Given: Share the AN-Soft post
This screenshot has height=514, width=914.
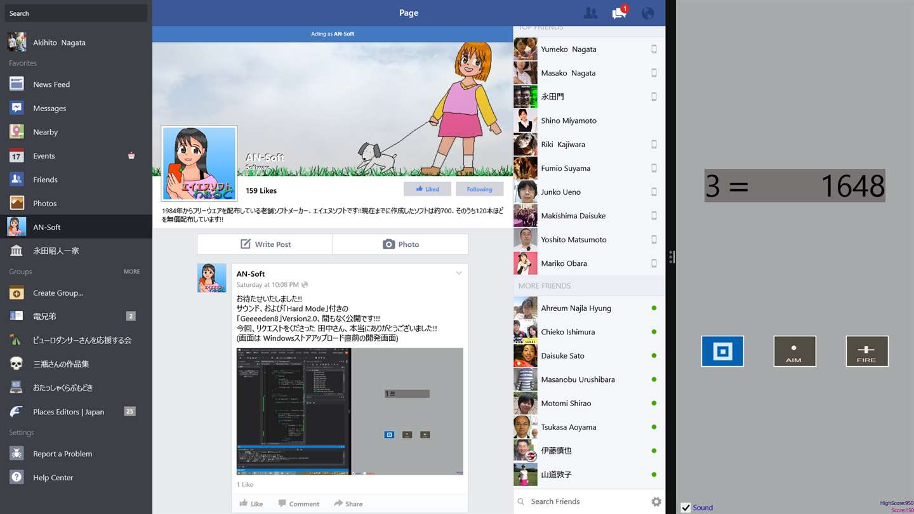Looking at the screenshot, I should 348,504.
